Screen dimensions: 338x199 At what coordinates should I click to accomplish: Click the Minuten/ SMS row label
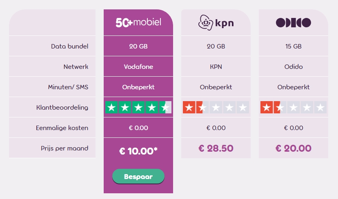(68, 87)
